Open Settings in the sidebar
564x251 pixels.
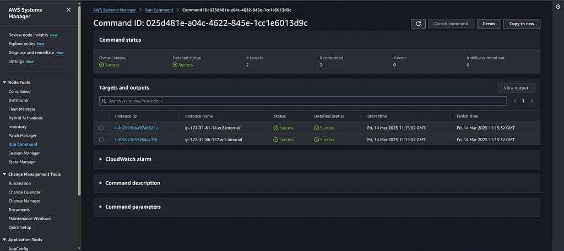16,62
